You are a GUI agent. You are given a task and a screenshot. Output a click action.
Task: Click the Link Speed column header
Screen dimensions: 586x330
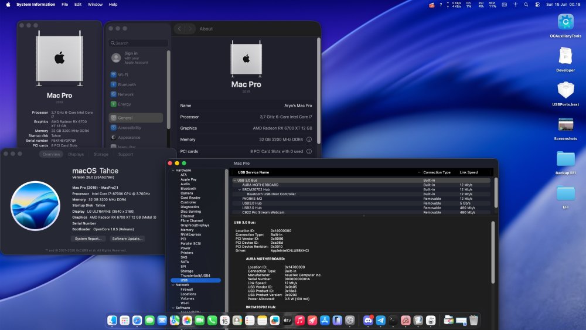coord(468,172)
